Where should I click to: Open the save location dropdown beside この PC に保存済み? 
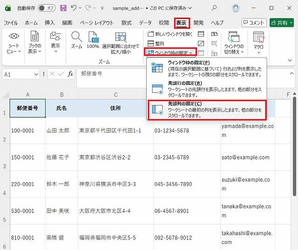[190, 8]
